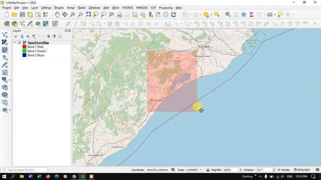
Task: Toggle the scale lock icon
Action: 208,170
